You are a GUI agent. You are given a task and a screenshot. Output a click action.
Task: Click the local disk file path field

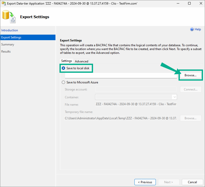tap(121, 76)
